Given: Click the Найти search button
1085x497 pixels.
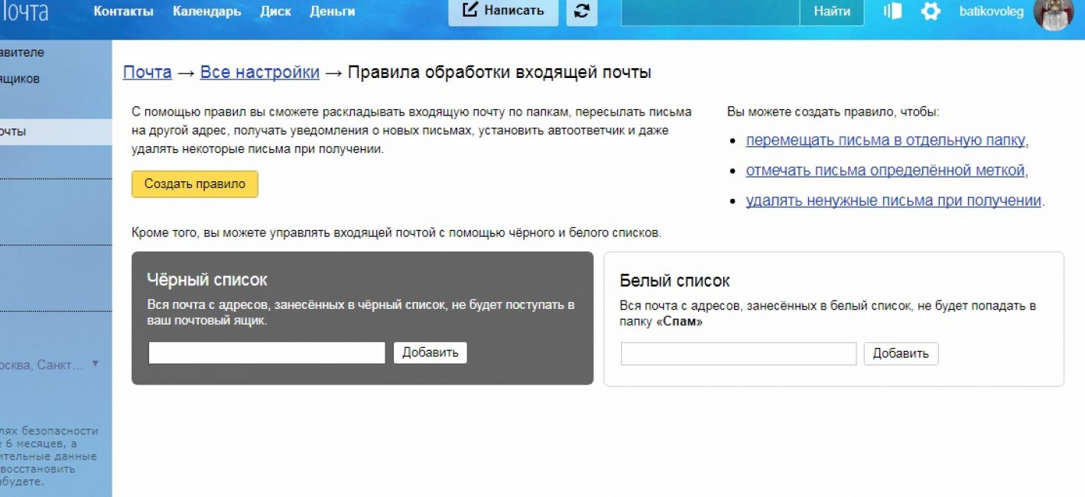Looking at the screenshot, I should pos(832,11).
